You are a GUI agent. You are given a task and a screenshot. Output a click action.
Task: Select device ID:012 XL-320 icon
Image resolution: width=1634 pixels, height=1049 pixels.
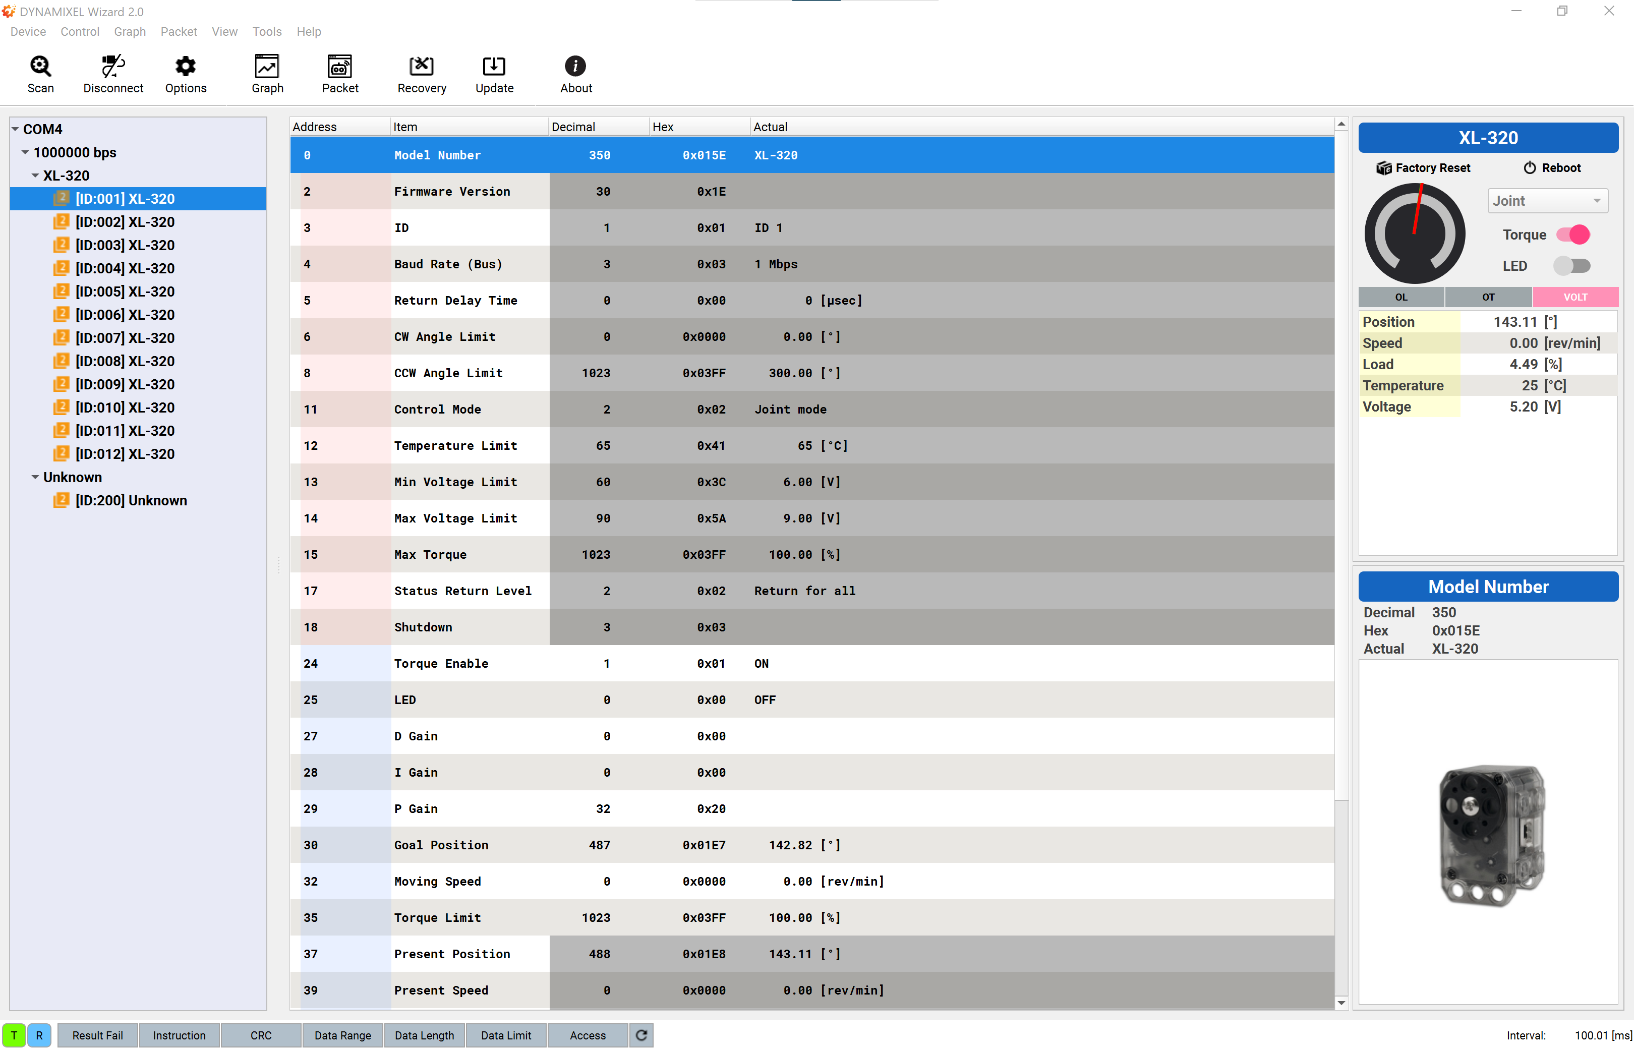click(61, 454)
